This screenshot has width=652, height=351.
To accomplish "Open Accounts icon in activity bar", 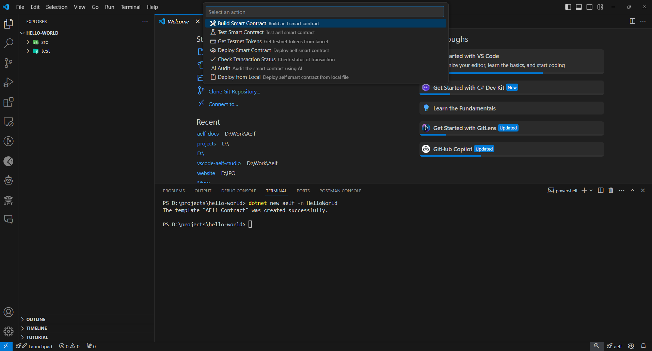I will 9,312.
